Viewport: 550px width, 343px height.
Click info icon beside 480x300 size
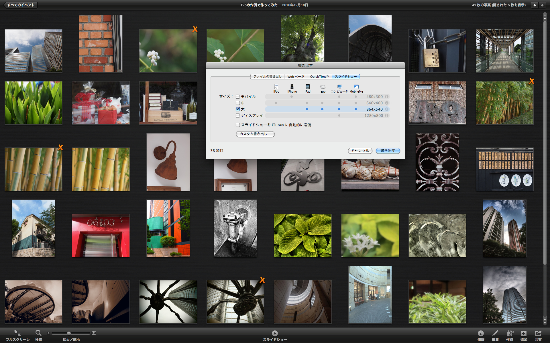click(387, 97)
